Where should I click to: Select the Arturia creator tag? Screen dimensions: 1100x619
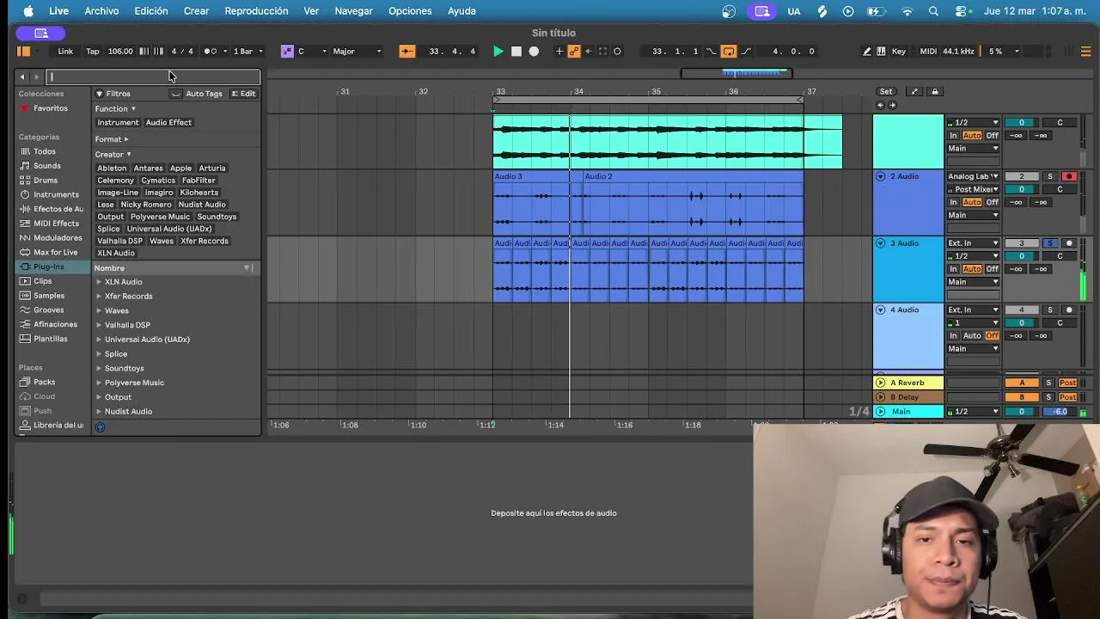212,169
